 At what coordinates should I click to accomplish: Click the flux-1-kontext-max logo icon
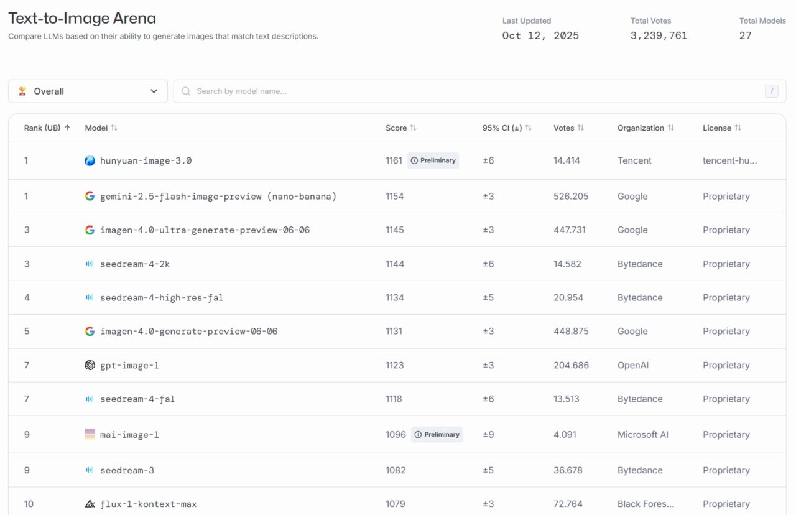click(x=90, y=504)
